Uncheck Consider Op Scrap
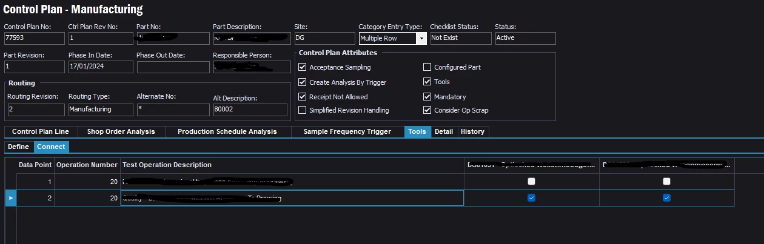The width and height of the screenshot is (764, 244). point(427,110)
